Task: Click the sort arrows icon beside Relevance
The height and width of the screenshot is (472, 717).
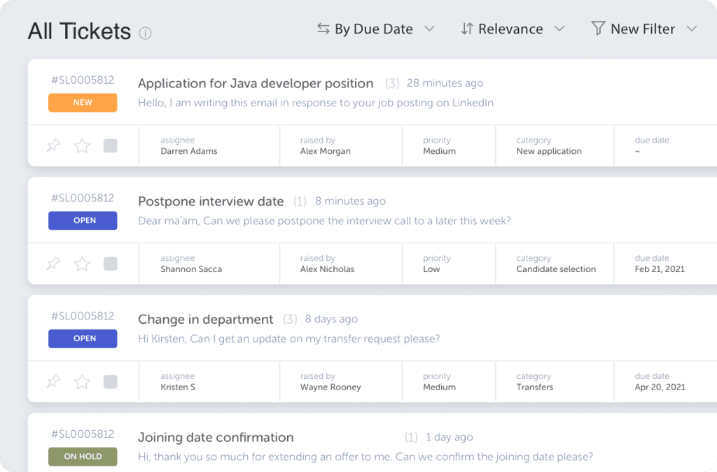Action: click(x=466, y=29)
